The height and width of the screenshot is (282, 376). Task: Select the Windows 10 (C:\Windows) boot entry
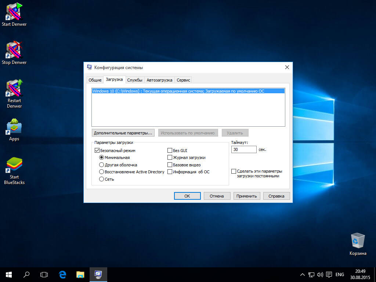[188, 91]
